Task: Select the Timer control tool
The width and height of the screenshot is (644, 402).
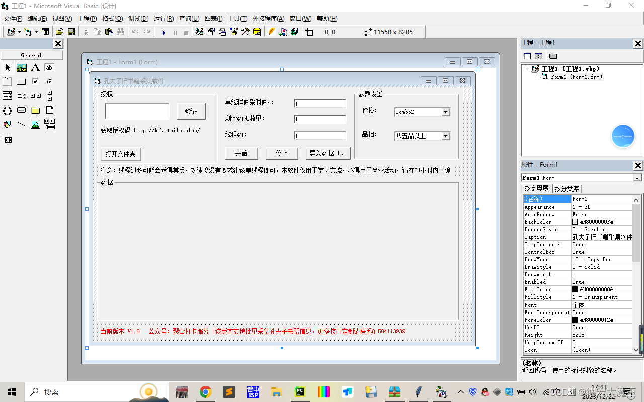Action: tap(8, 110)
